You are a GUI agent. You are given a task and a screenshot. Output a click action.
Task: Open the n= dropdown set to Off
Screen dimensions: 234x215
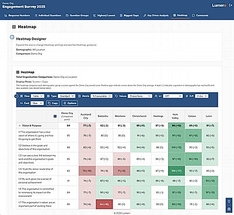(173, 96)
